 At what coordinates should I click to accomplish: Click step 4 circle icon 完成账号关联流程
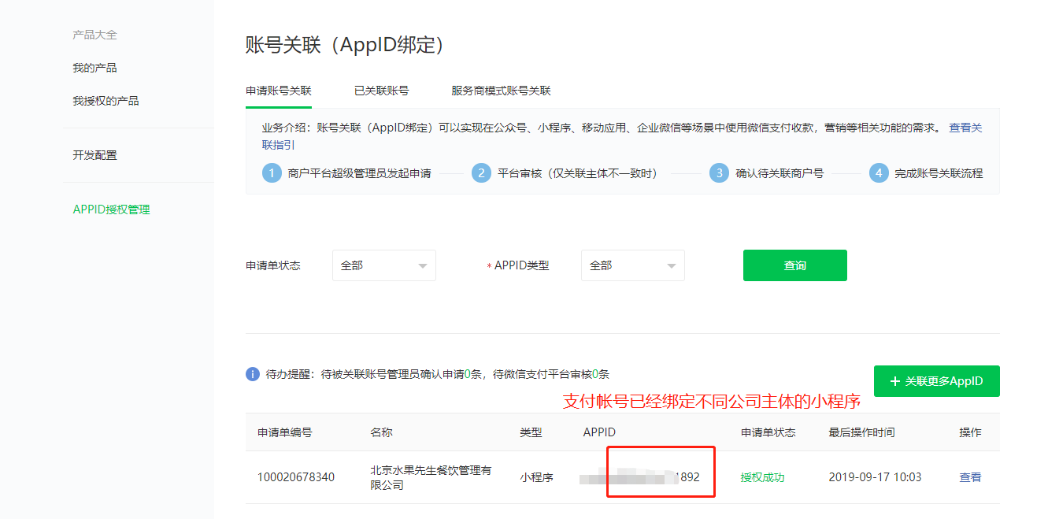point(879,173)
